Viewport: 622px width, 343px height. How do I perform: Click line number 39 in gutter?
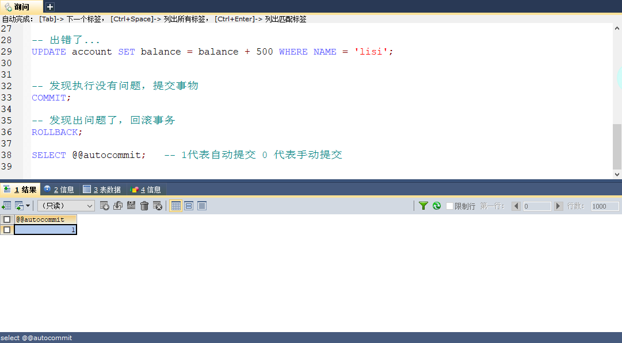[6, 167]
